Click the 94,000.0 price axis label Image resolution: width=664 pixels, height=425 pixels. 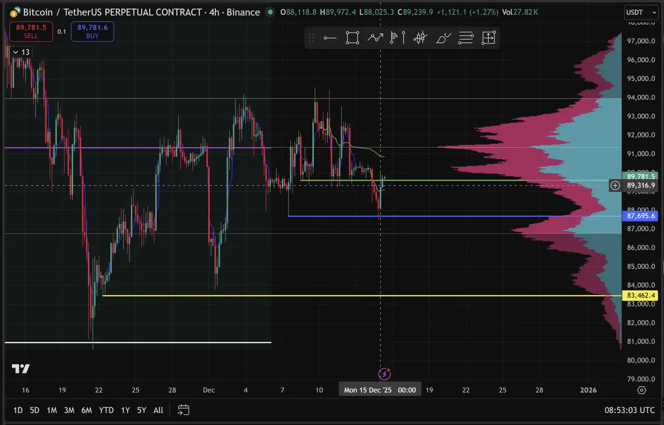point(641,97)
